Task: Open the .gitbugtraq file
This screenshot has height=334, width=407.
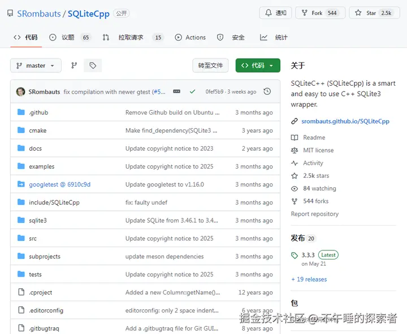Action: [44, 328]
